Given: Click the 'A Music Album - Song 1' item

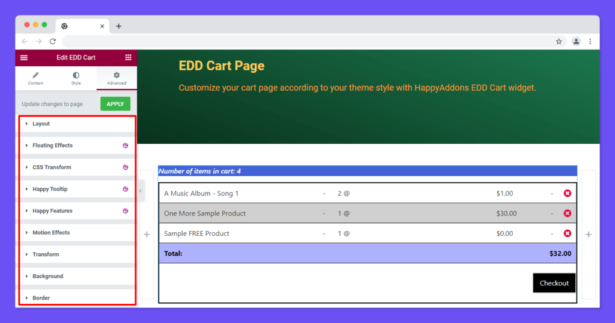Looking at the screenshot, I should coord(201,193).
